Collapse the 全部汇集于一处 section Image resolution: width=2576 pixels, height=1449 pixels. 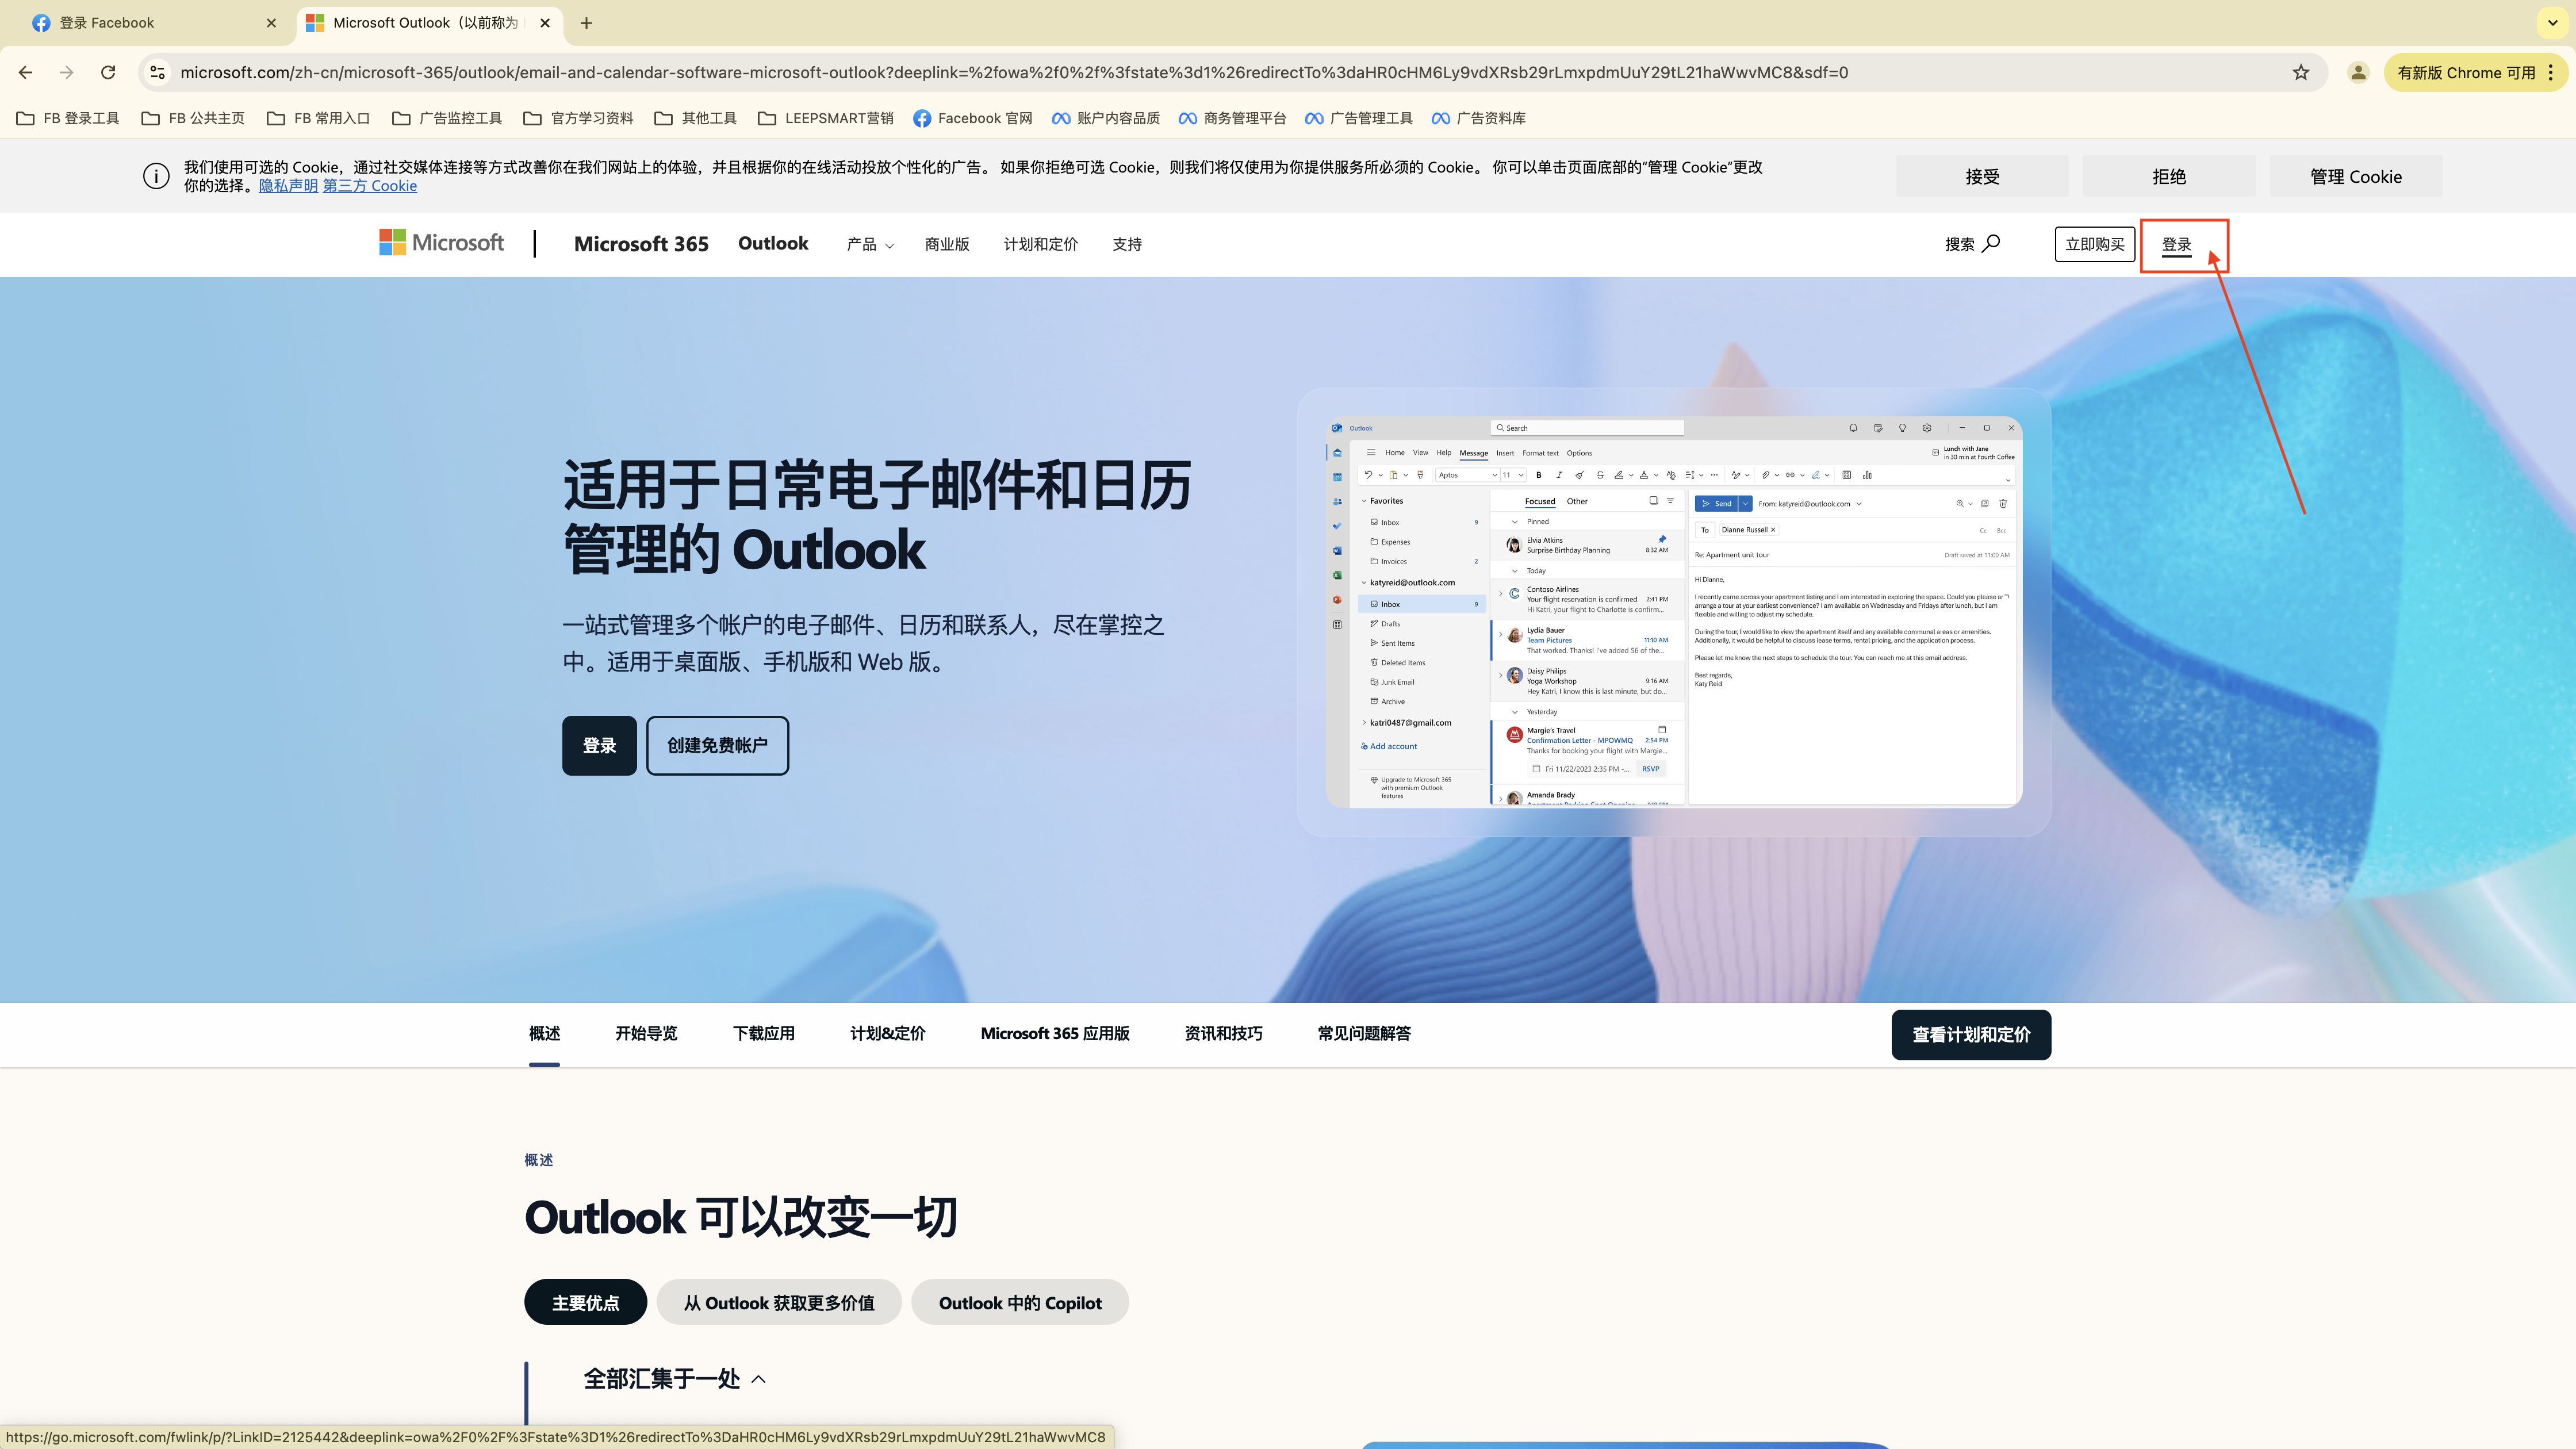[x=675, y=1379]
